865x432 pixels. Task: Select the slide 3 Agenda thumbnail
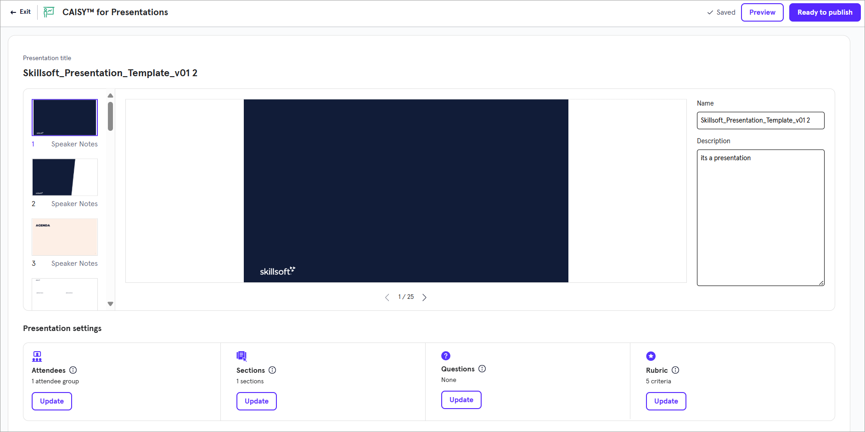pos(65,237)
